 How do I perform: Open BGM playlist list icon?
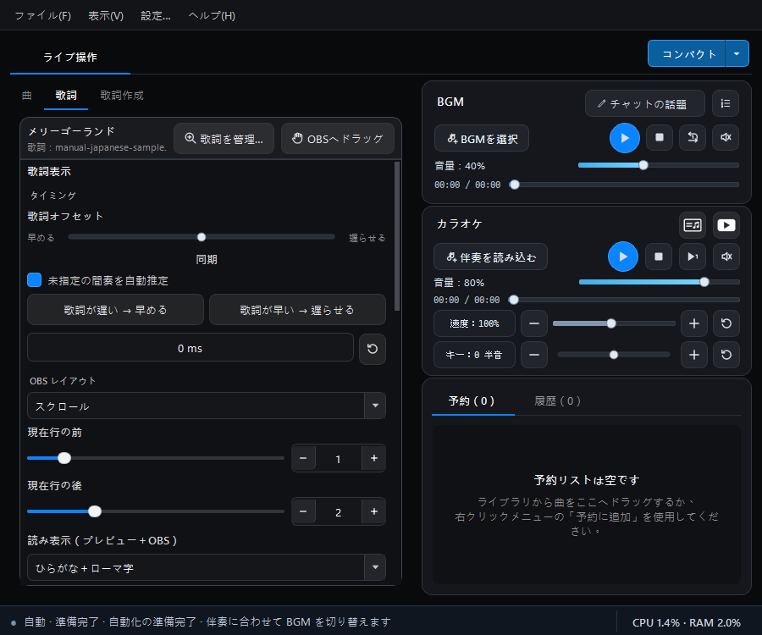726,103
